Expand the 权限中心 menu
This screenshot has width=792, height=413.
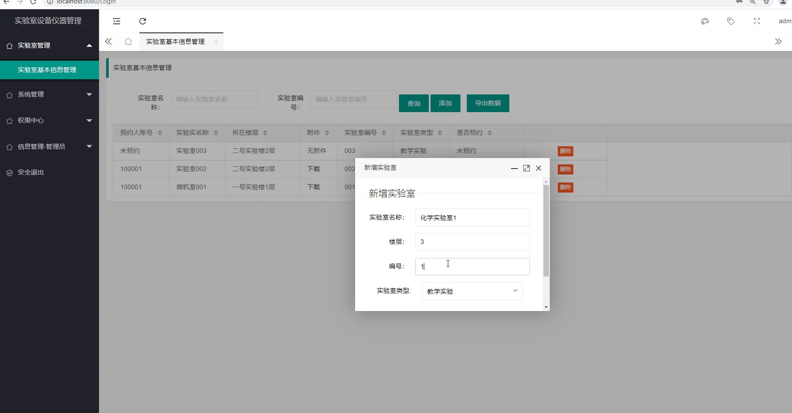(x=89, y=121)
